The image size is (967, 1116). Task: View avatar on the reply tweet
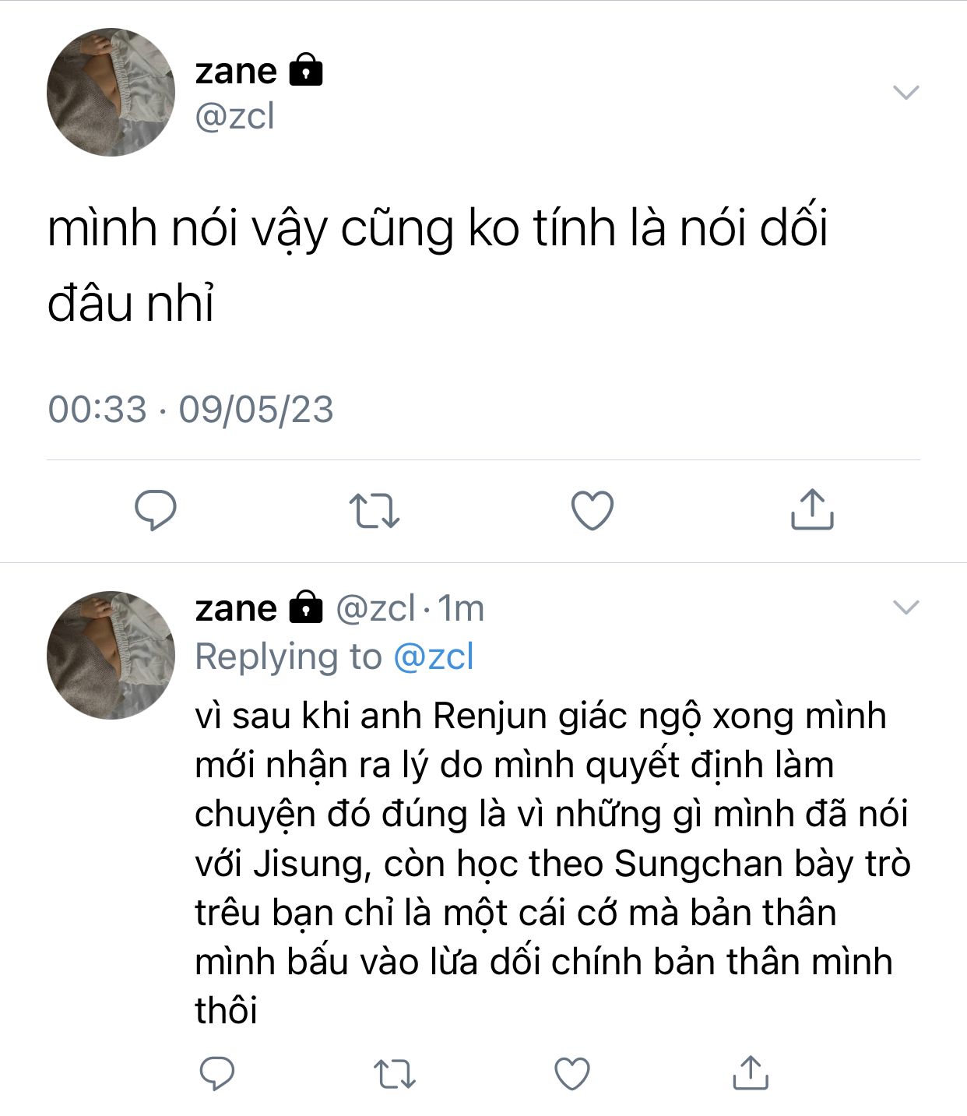[x=111, y=654]
